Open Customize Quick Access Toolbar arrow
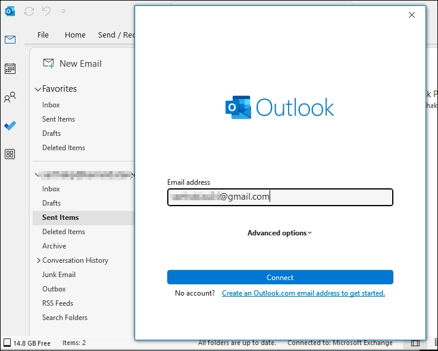The width and height of the screenshot is (438, 351). [64, 11]
